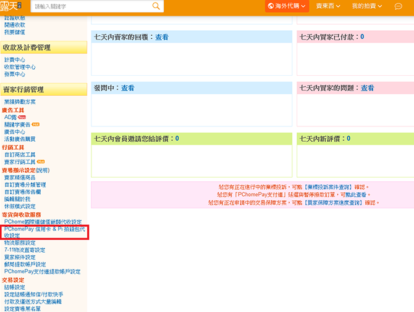Image resolution: width=414 pixels, height=312 pixels.
Task: Open 設定賣場黑名單 in the sidebar
Action: pos(22,309)
